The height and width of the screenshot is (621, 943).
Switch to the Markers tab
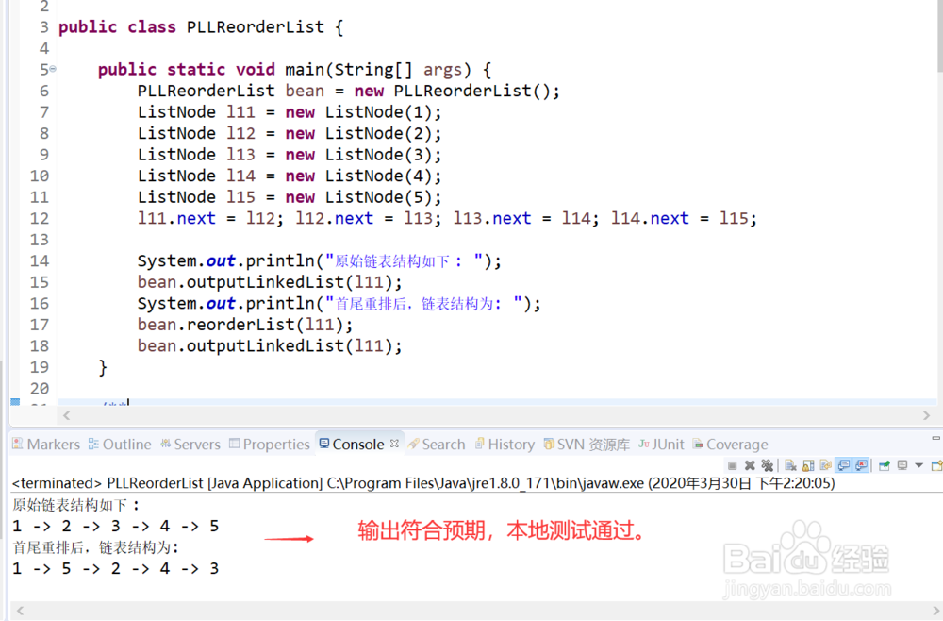(x=45, y=445)
